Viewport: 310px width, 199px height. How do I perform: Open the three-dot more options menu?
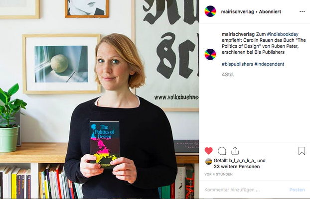tap(302, 11)
